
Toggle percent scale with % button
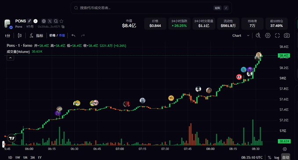[269, 157]
